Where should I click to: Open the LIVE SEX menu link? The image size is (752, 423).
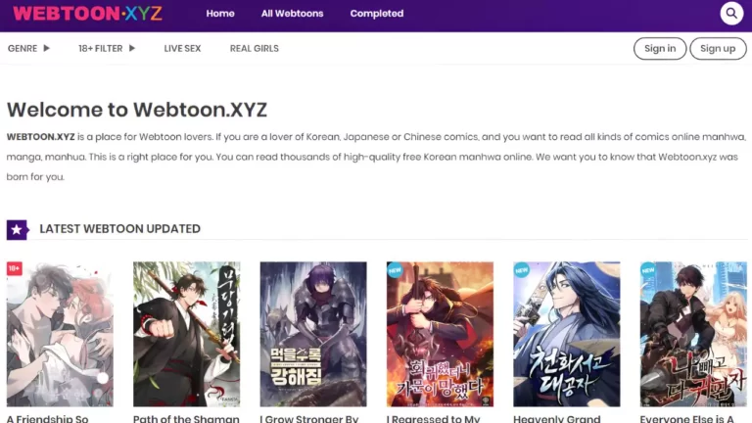coord(182,48)
